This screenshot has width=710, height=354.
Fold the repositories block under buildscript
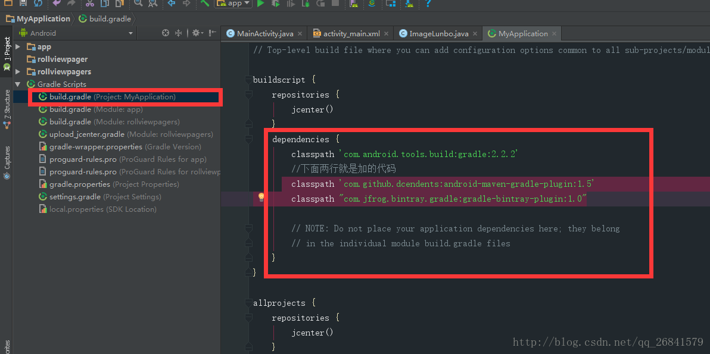click(x=248, y=95)
